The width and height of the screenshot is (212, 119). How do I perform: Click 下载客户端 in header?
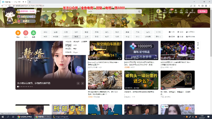(67, 11)
